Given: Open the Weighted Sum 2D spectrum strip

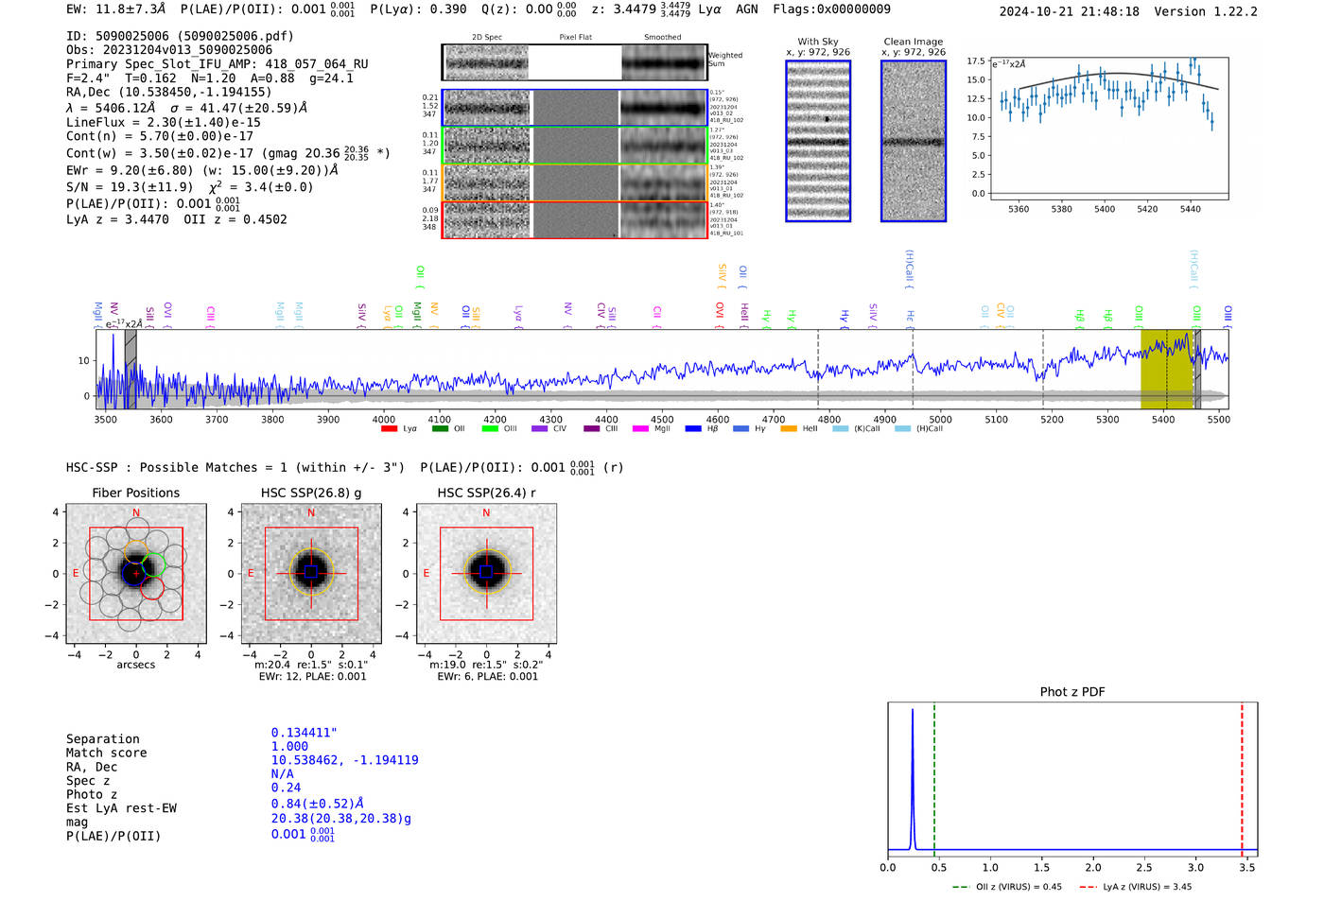Looking at the screenshot, I should click(574, 62).
